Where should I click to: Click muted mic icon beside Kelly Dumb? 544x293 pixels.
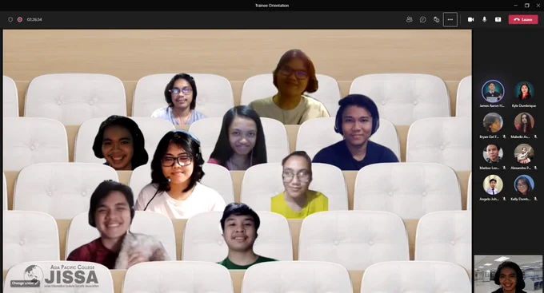(x=536, y=199)
